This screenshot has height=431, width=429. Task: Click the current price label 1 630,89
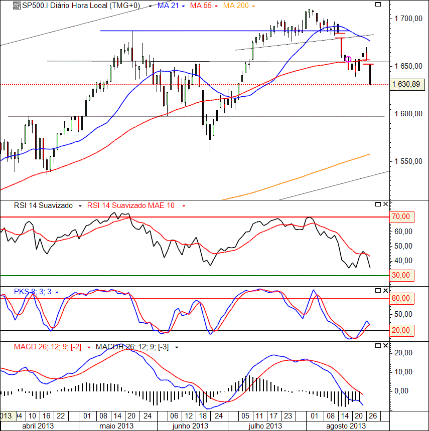click(x=407, y=84)
